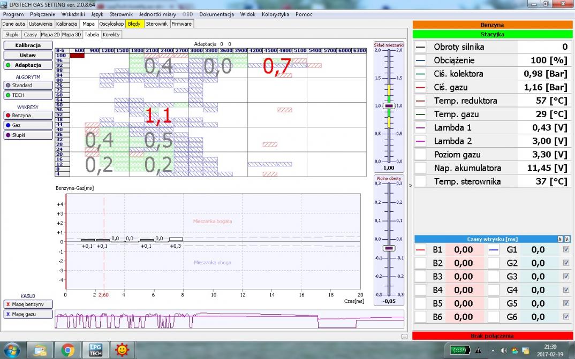Uncheck the G2 injector checkbox
The width and height of the screenshot is (575, 359).
click(x=566, y=263)
